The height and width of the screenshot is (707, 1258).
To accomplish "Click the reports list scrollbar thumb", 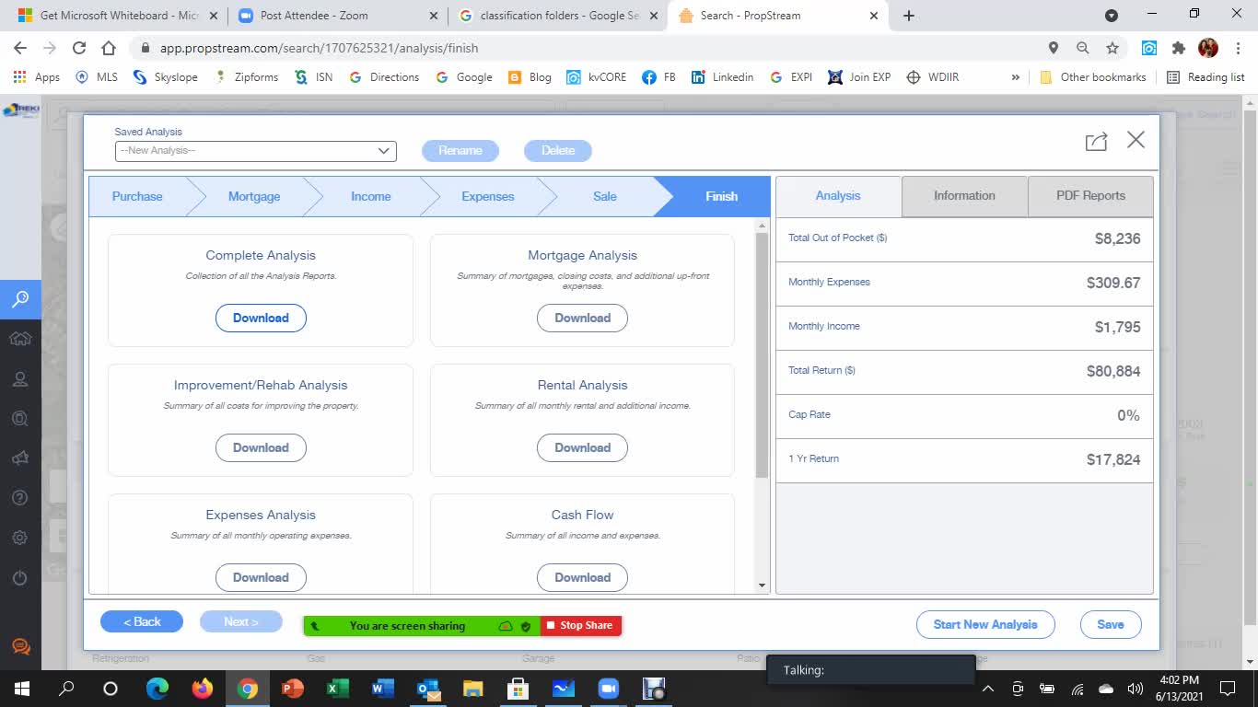I will pos(762,354).
